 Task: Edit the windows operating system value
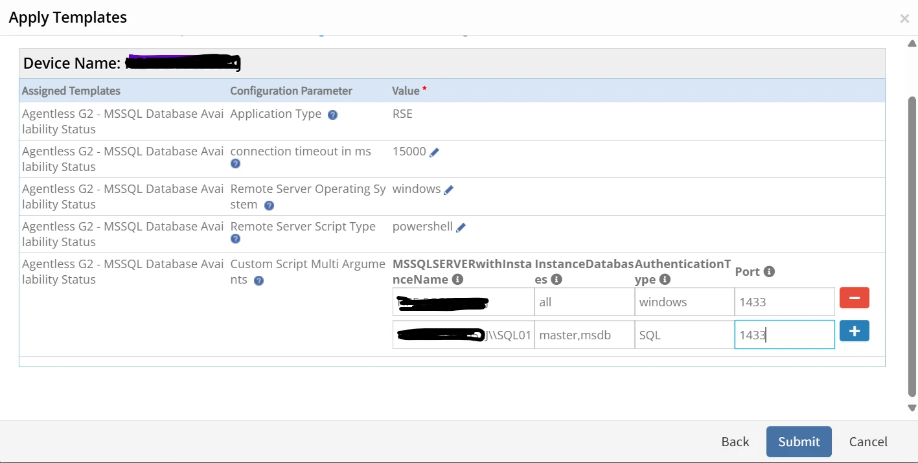tap(448, 190)
